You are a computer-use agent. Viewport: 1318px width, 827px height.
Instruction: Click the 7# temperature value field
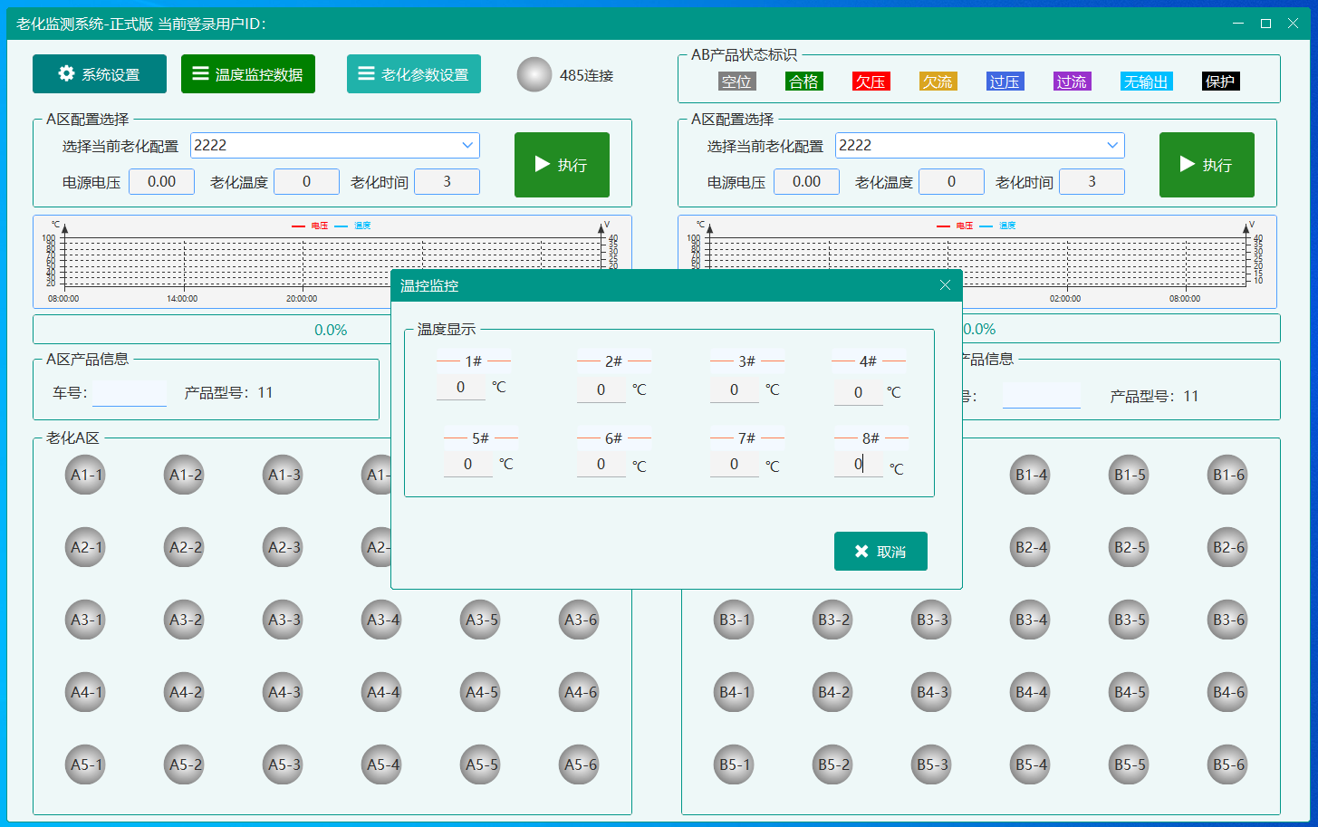point(735,465)
